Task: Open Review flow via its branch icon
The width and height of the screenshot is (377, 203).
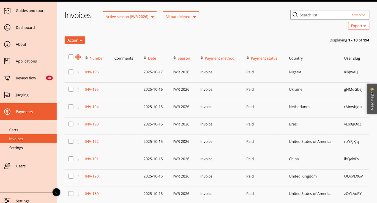Action: click(7, 78)
